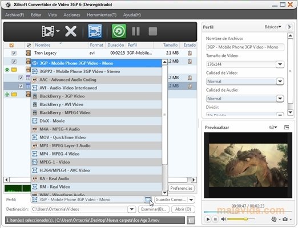Open the Calidad de Audio dropdown
This screenshot has width=298, height=228.
(x=280, y=99)
